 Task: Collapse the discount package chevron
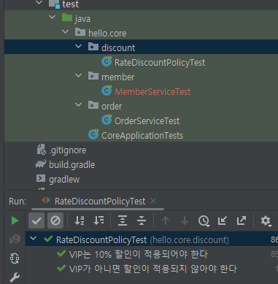click(x=78, y=46)
